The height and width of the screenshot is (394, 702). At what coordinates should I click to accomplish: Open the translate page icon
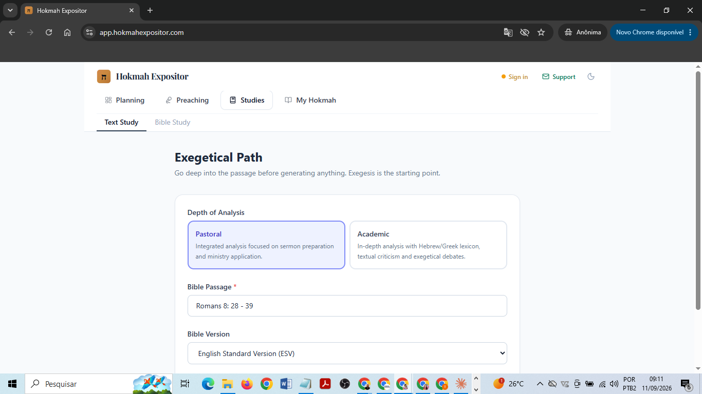click(508, 32)
